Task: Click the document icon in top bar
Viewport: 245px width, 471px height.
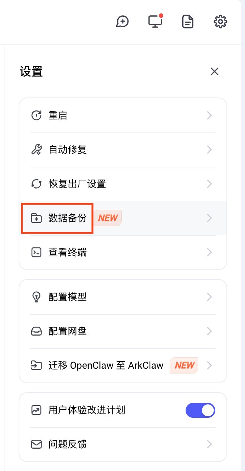Action: click(x=188, y=22)
